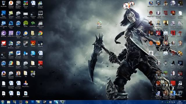Switch to Photoshop in taskbar
The height and width of the screenshot is (104, 186).
(x=33, y=102)
